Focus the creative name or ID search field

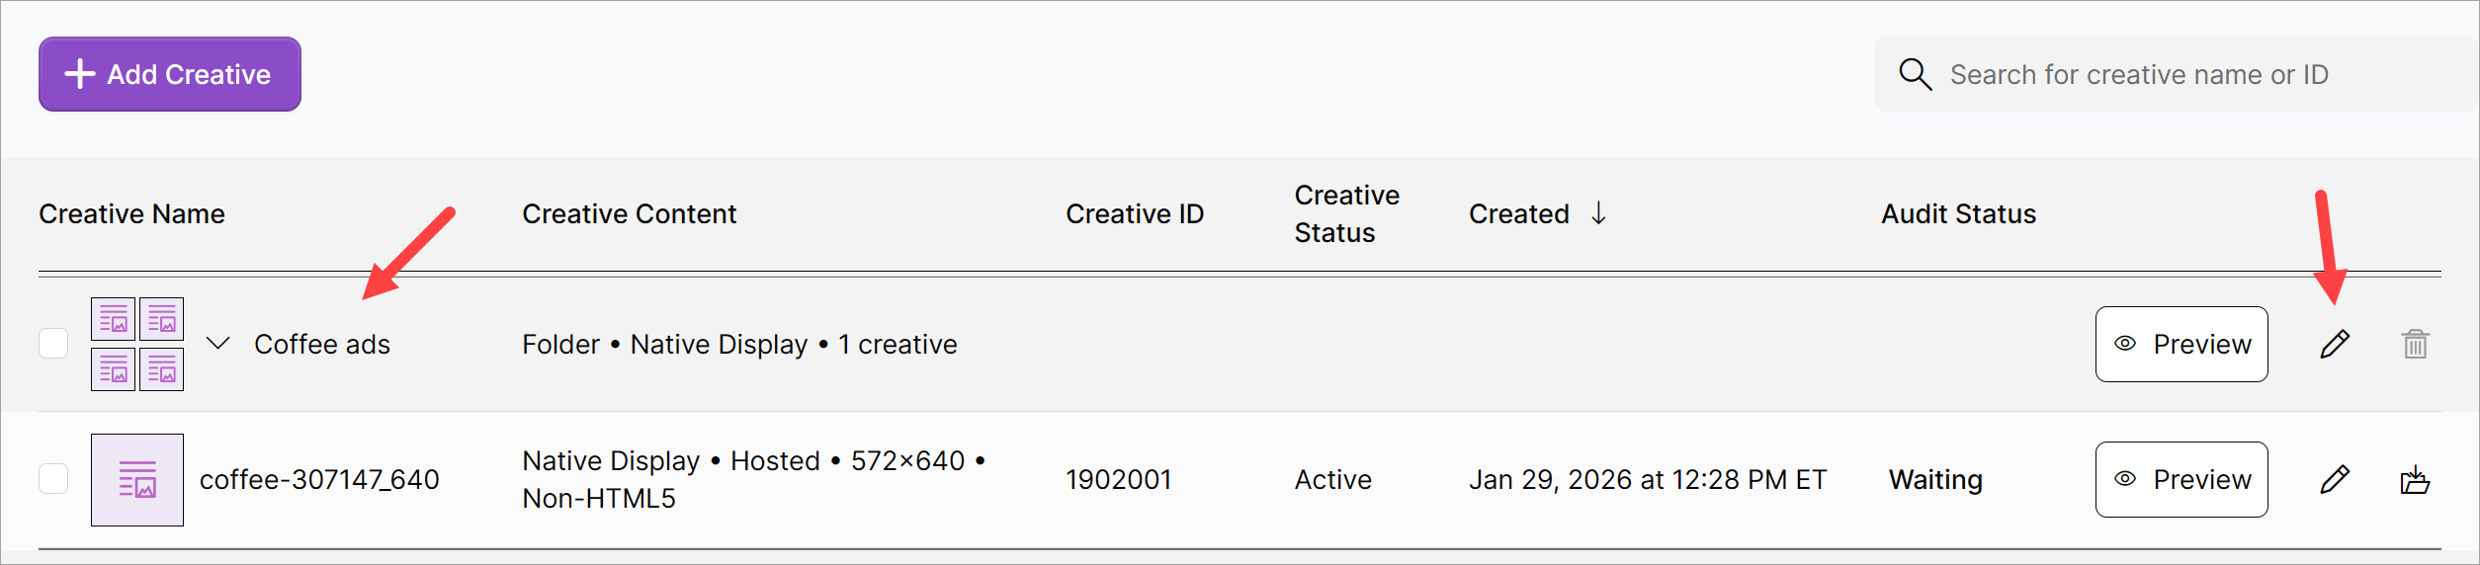(x=2175, y=74)
